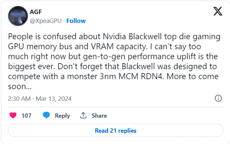Choose the Share text label
The image size is (230, 144).
(x=99, y=116)
